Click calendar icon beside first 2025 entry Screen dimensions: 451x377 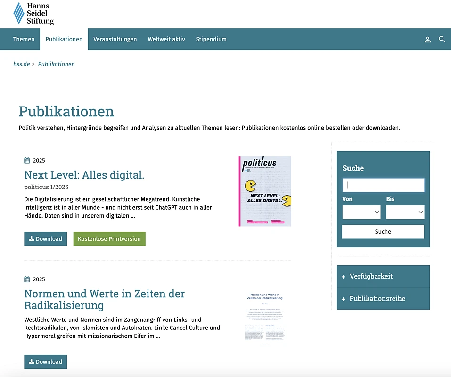coord(27,161)
